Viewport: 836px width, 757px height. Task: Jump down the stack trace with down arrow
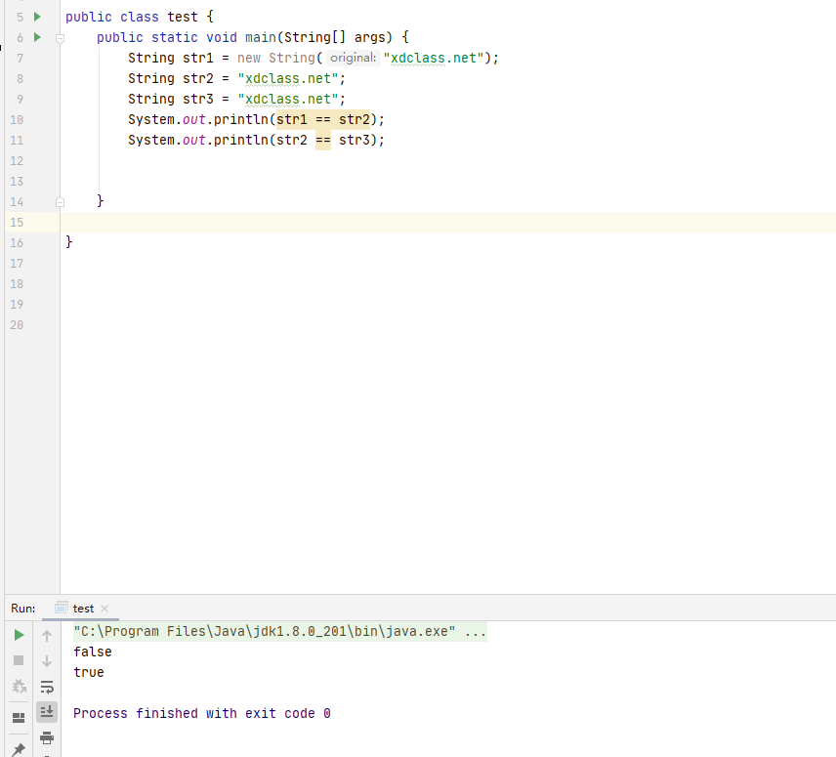(x=47, y=661)
